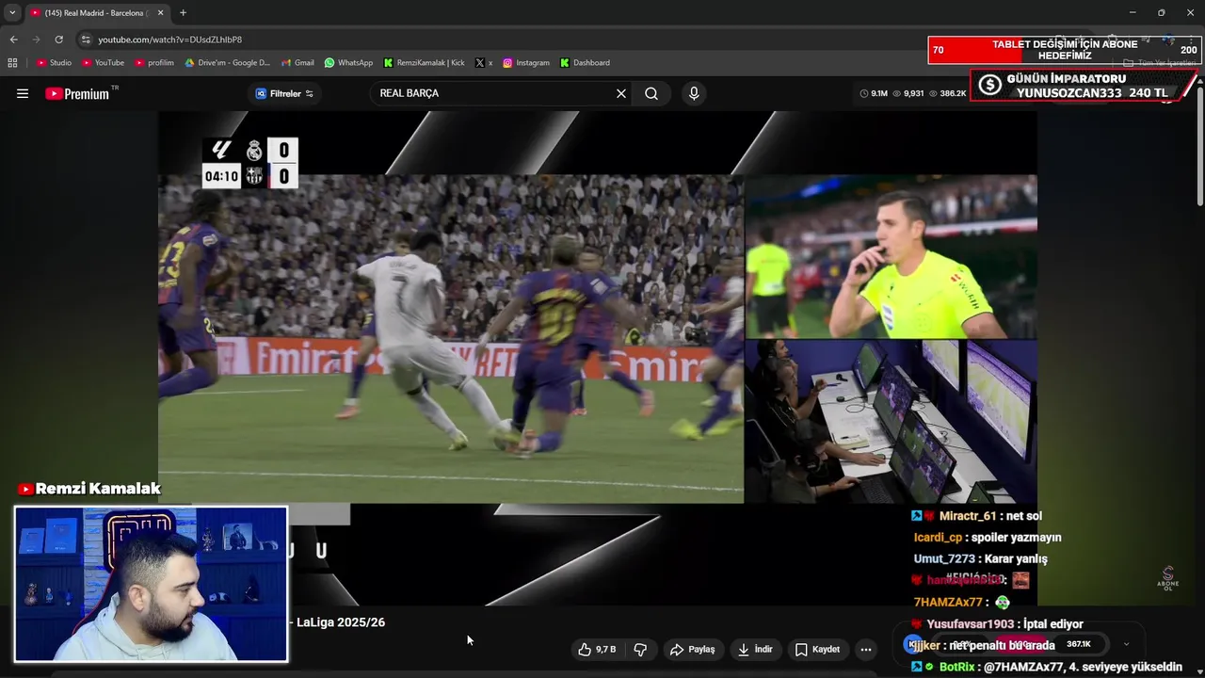Like the video showing 9,7 B
Viewport: 1205px width, 678px height.
[x=597, y=650]
